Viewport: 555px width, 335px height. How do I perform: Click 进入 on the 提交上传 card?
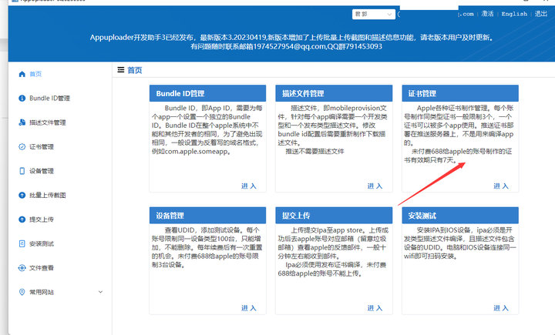point(375,308)
